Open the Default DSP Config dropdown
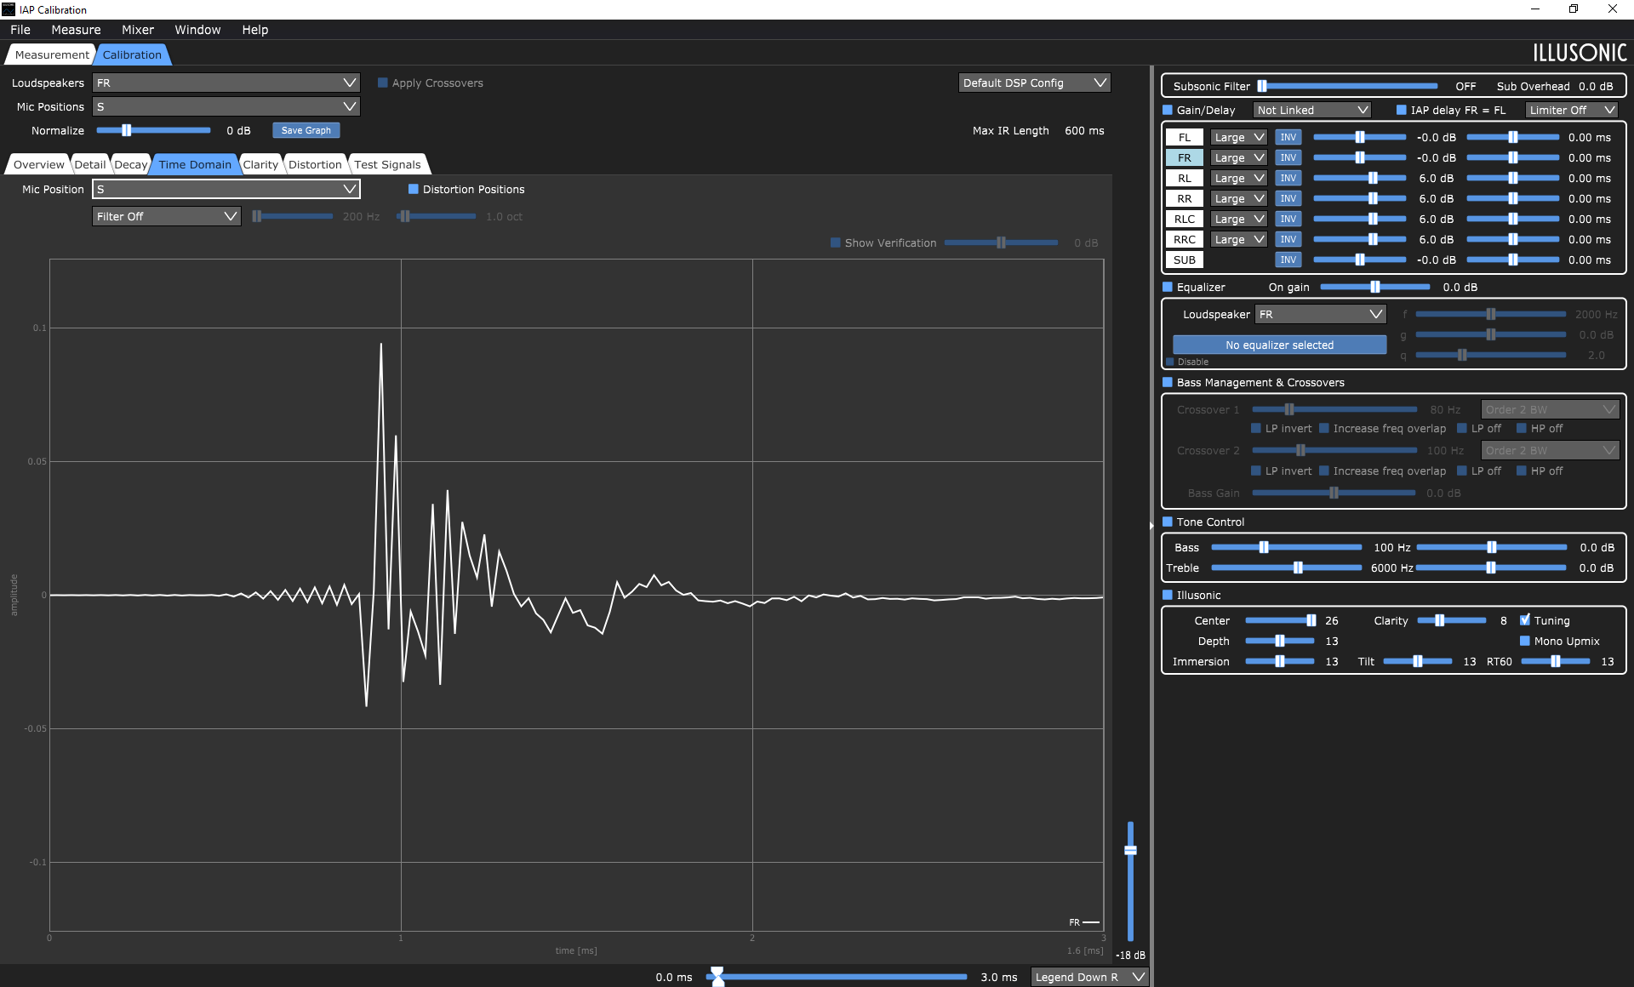This screenshot has height=987, width=1634. coord(1035,83)
